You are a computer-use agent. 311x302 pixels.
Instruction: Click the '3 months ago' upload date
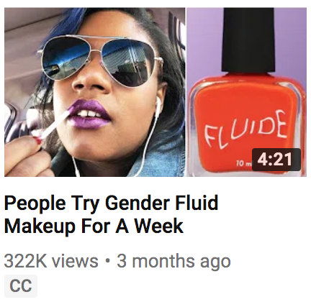pyautogui.click(x=173, y=261)
